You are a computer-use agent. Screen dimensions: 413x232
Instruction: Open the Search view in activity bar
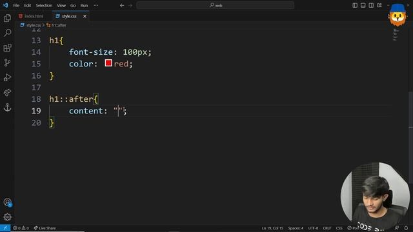click(x=7, y=33)
